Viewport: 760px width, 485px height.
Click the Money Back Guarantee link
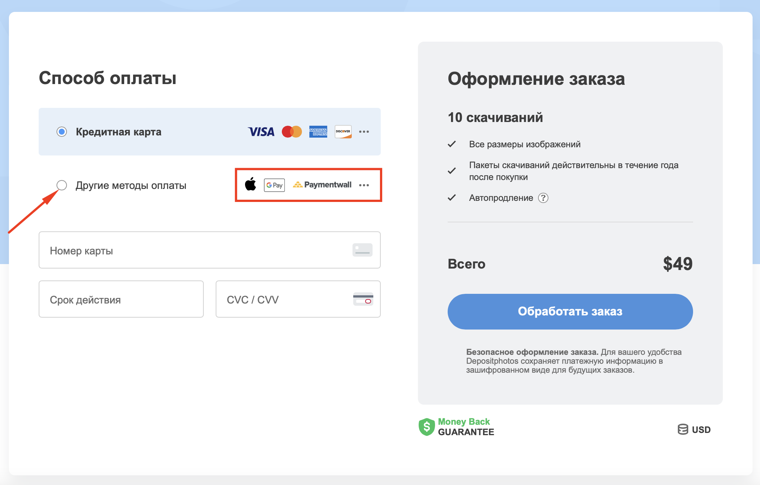(x=466, y=426)
